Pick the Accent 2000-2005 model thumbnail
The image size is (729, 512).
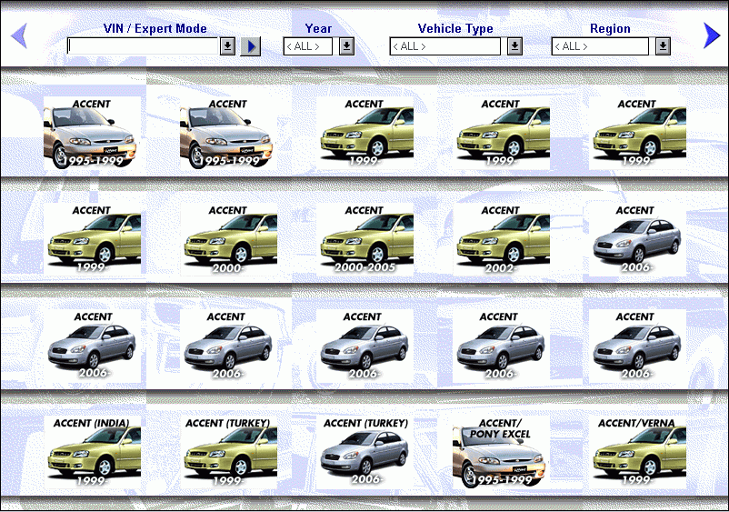point(364,238)
